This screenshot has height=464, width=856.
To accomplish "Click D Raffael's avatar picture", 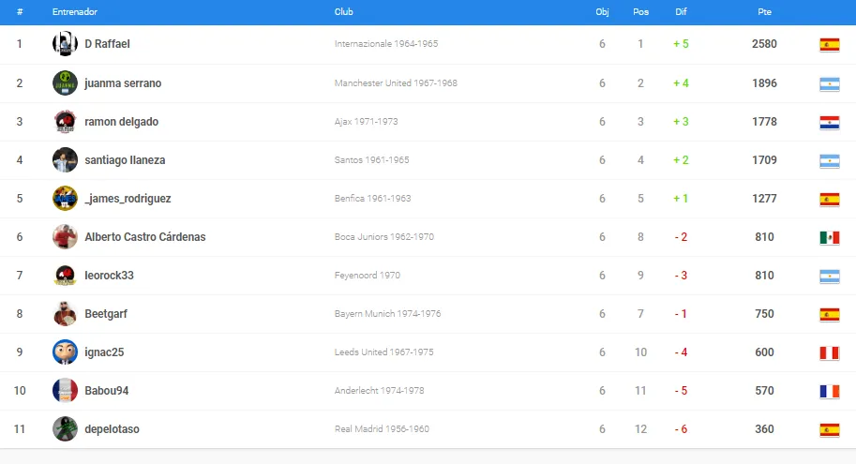I will coord(65,44).
